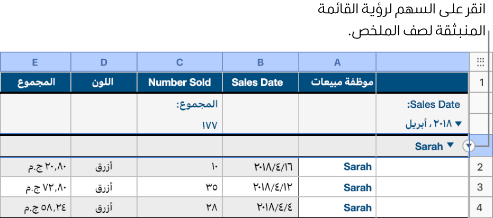Select row 4 header
The width and height of the screenshot is (493, 218).
(481, 207)
